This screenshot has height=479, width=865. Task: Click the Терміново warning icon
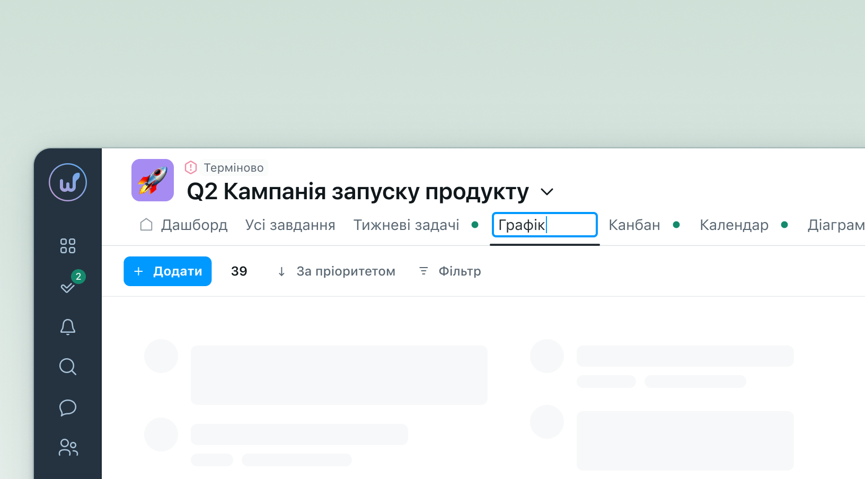pos(191,167)
